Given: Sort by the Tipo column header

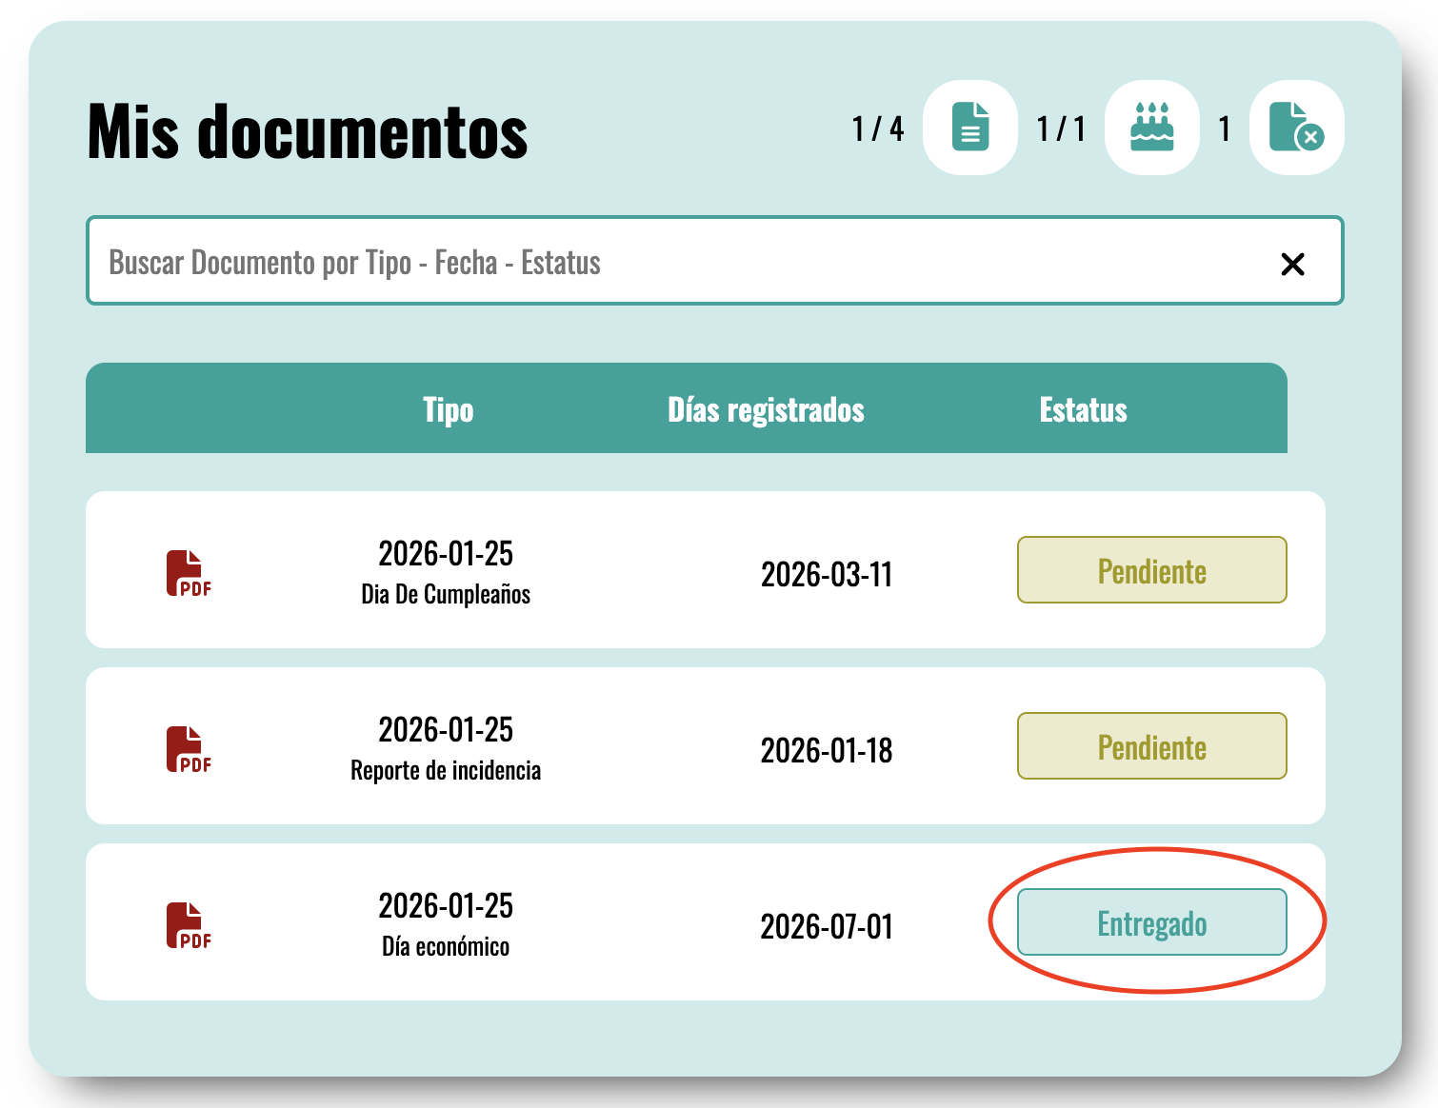Looking at the screenshot, I should tap(448, 409).
